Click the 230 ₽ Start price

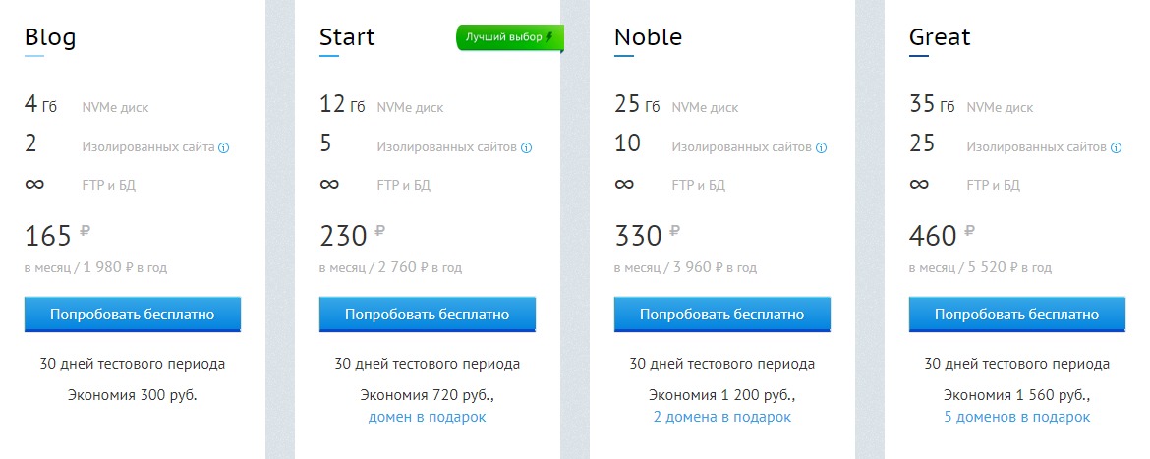coord(353,235)
